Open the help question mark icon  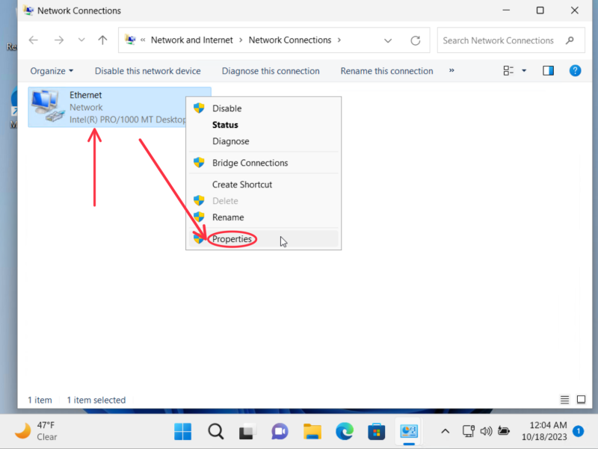coord(575,71)
